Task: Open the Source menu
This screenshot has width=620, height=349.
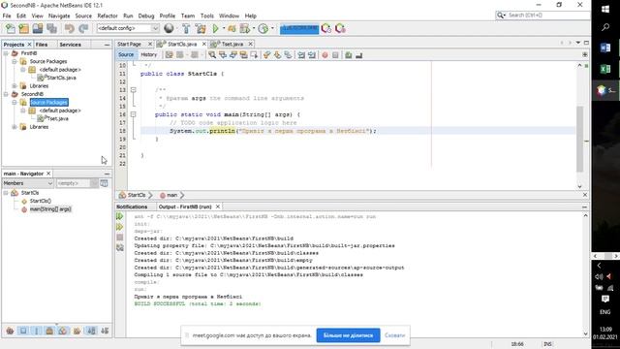Action: pos(83,16)
